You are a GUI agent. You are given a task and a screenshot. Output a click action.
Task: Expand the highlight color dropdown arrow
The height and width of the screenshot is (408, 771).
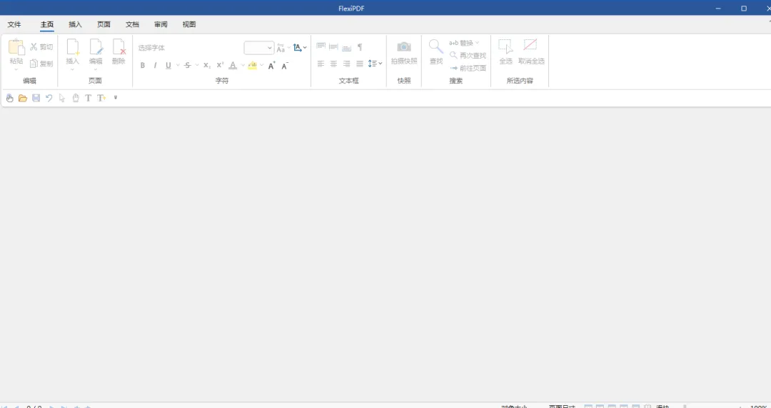tap(261, 66)
